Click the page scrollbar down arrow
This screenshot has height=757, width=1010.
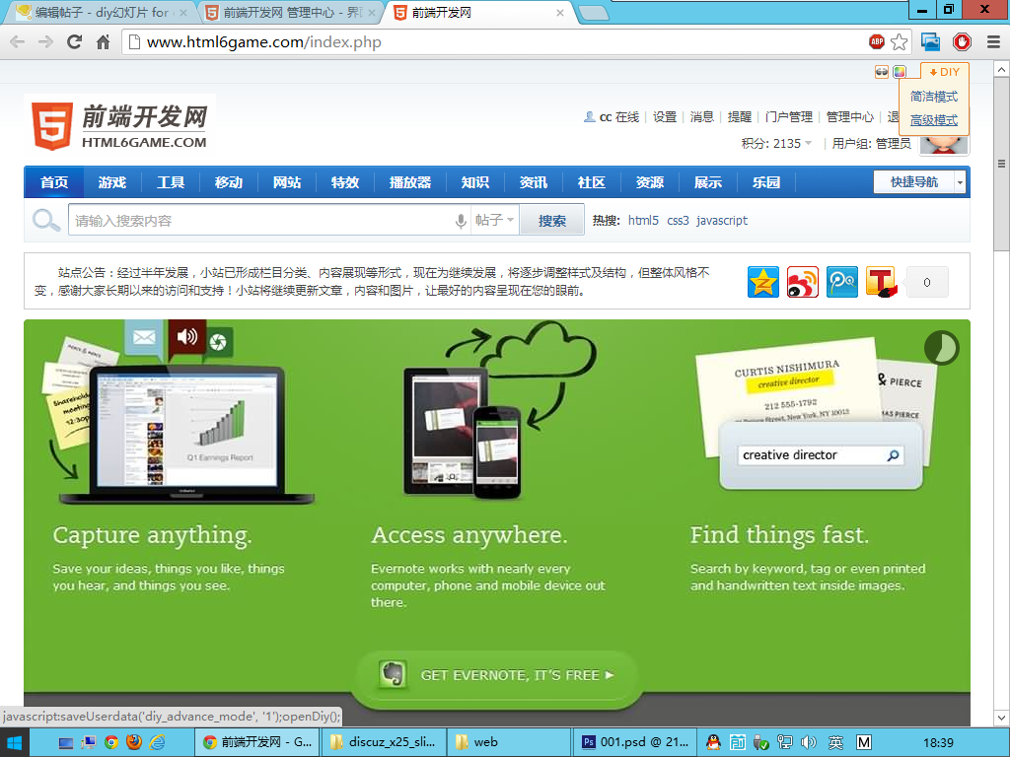1002,718
